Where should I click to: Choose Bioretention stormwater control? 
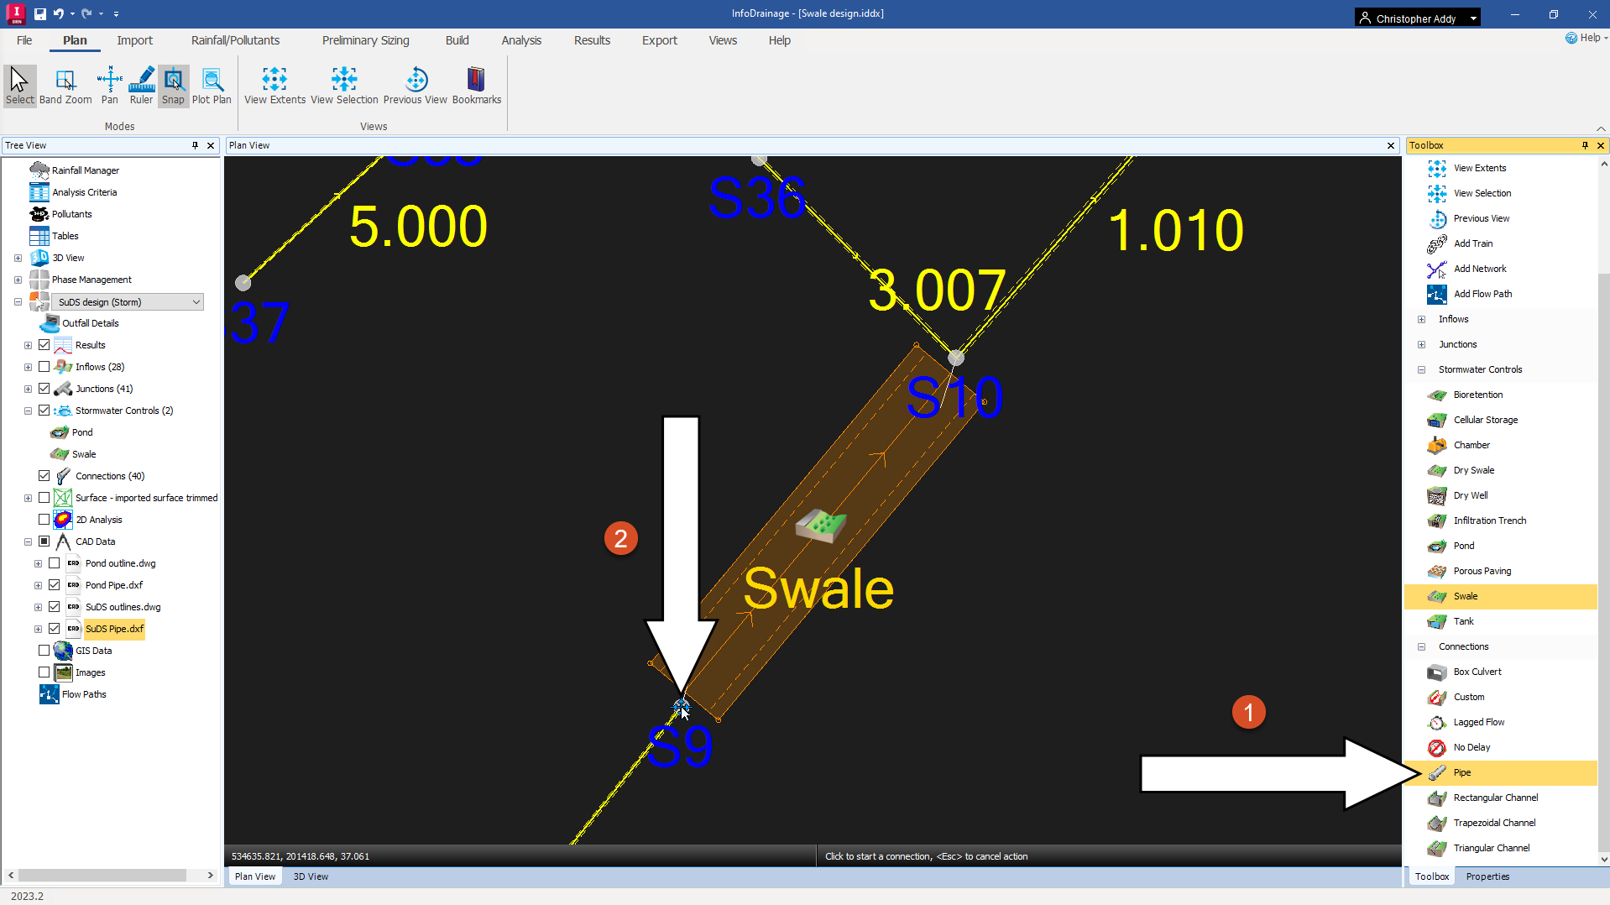pos(1477,395)
